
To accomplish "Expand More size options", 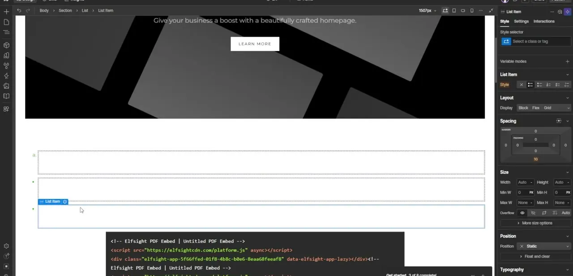I will [x=535, y=223].
